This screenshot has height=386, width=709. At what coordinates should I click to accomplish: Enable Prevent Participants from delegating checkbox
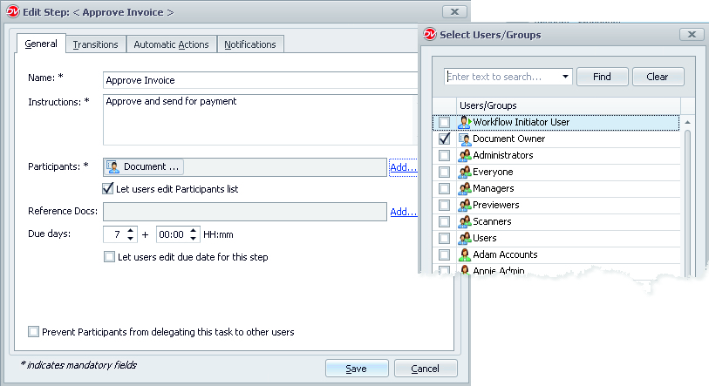coord(33,332)
